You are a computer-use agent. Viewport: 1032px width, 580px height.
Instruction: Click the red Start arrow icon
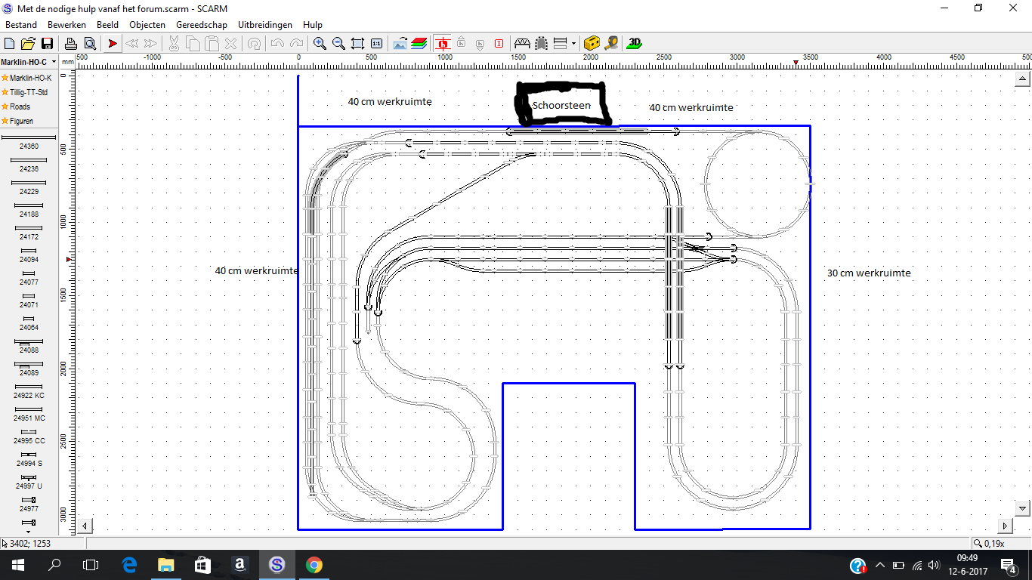113,44
